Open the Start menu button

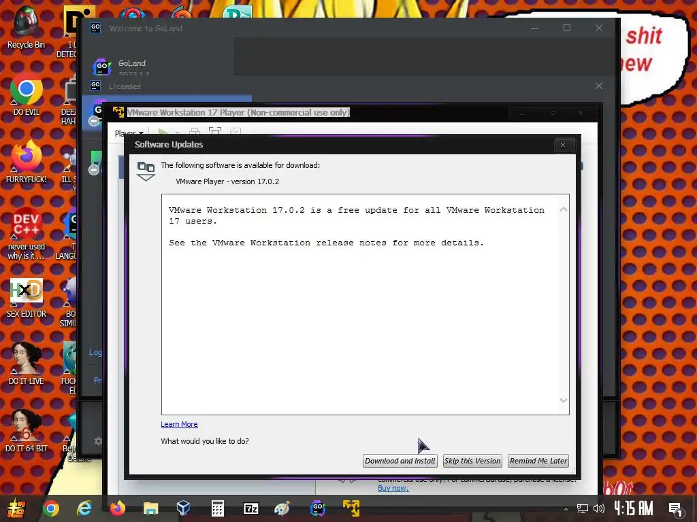(16, 508)
